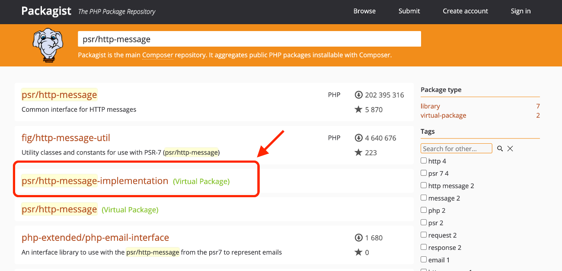Click star icon showing 5 870 favorites
The height and width of the screenshot is (271, 562).
pos(358,110)
